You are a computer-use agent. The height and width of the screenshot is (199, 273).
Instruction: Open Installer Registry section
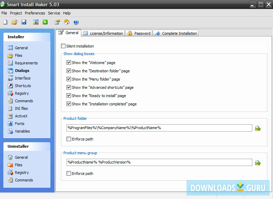(18, 93)
